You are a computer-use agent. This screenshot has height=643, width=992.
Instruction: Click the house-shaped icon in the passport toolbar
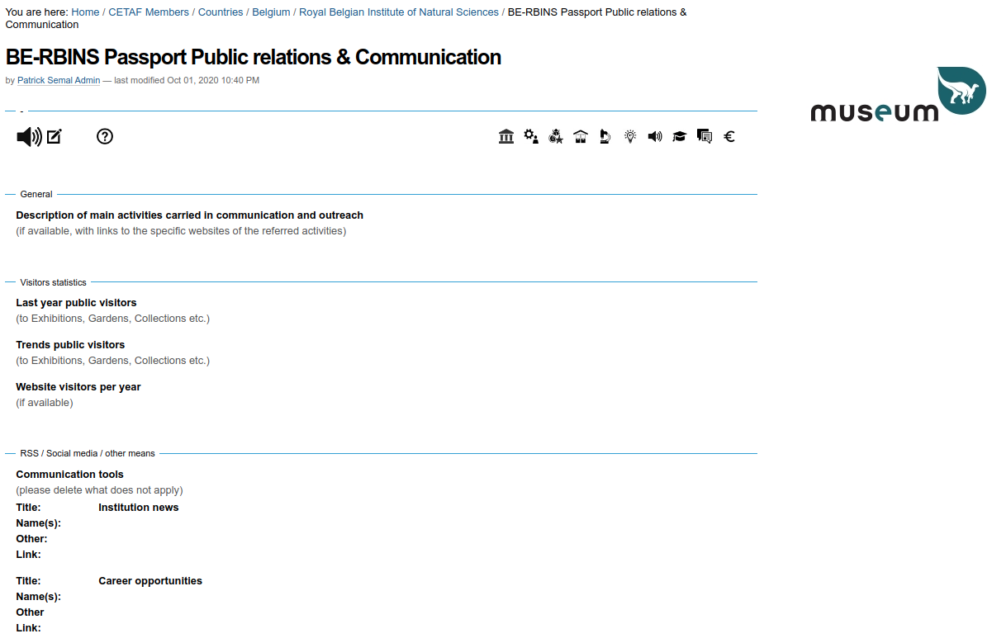click(581, 136)
